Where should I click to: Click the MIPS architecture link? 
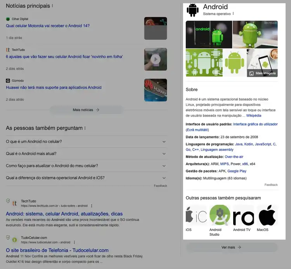(x=225, y=164)
